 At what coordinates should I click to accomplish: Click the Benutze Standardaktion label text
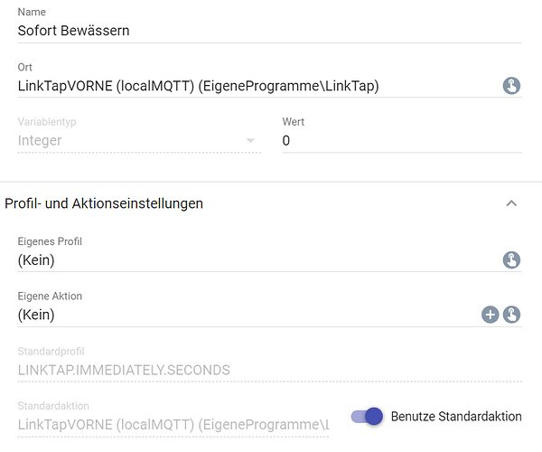point(456,417)
